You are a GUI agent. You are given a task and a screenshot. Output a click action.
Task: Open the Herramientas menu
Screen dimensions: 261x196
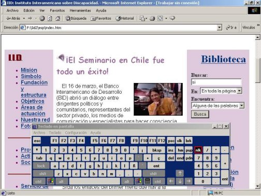point(80,10)
